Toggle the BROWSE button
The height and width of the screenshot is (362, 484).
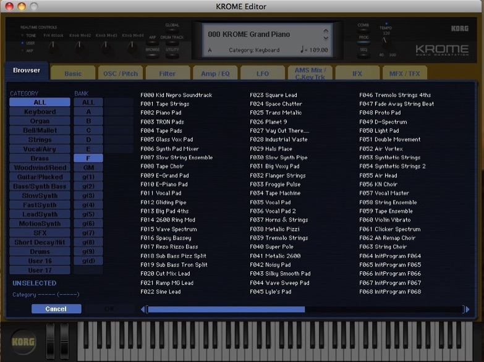pos(153,56)
